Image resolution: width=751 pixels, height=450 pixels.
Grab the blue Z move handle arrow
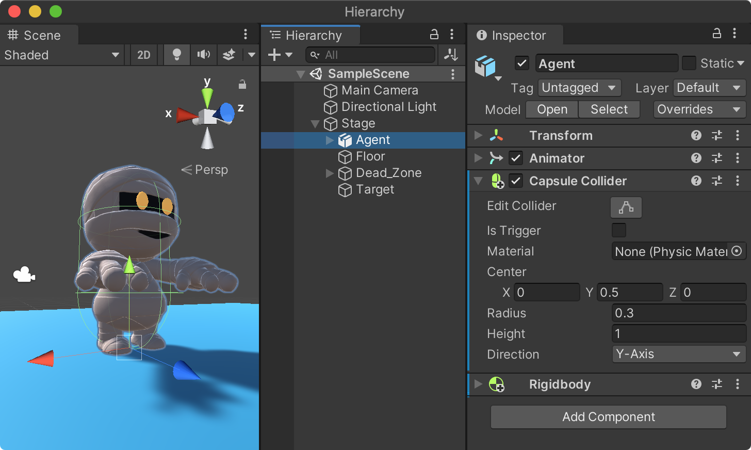point(186,371)
